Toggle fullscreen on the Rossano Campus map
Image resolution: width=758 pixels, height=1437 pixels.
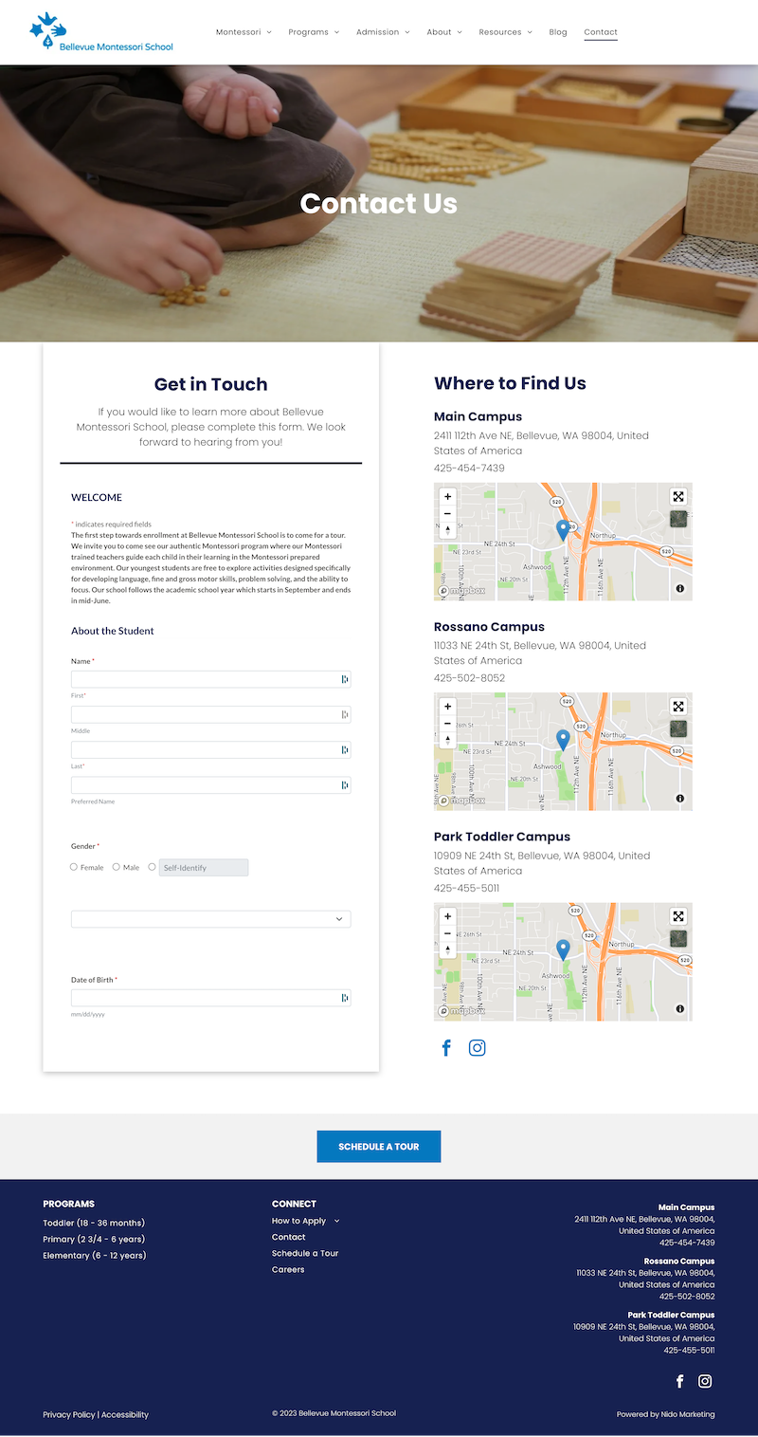coord(678,707)
